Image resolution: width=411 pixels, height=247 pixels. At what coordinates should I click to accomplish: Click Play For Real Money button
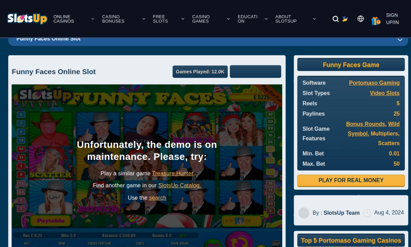click(351, 180)
